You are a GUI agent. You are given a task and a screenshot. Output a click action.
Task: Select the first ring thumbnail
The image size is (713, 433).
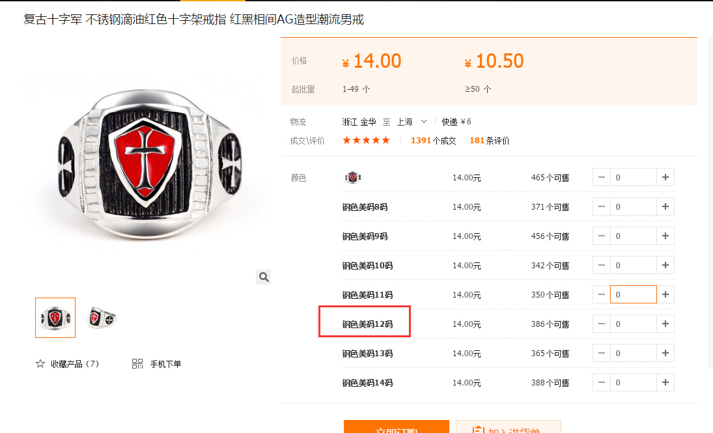55,318
